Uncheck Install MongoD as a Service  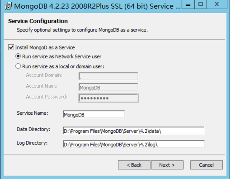[11, 47]
